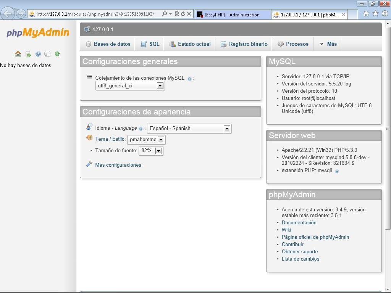Screen dimensions: 391x293
Task: Click the Tema / Estilo link
Action: pyautogui.click(x=110, y=139)
